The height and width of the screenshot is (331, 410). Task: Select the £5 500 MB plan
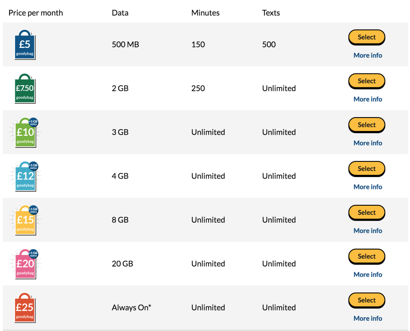367,37
